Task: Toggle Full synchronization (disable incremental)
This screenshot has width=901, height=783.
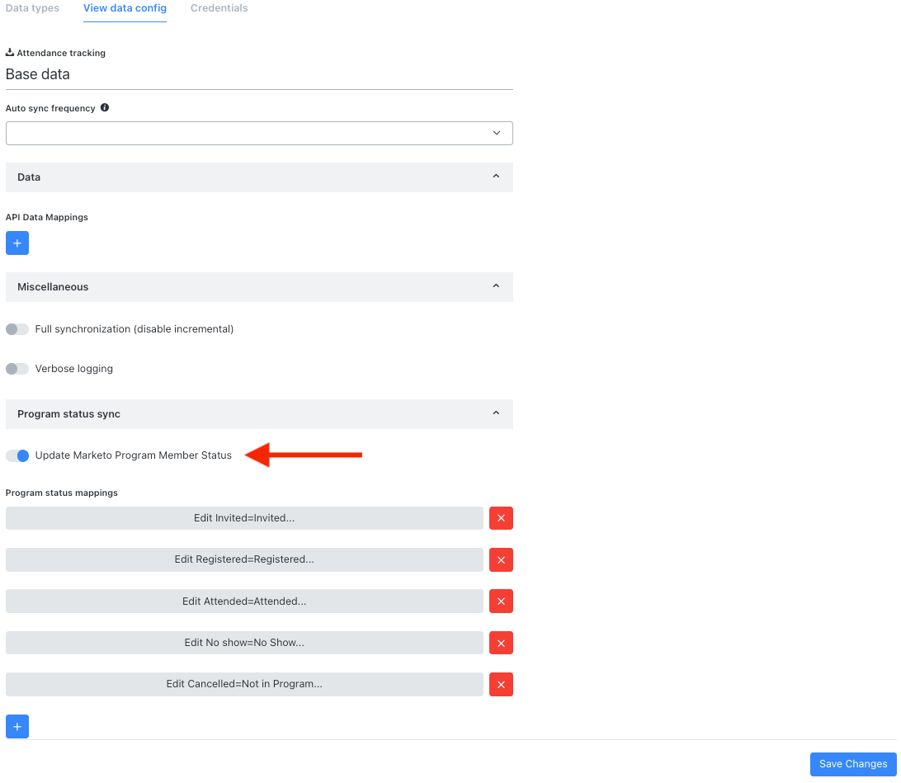Action: pos(17,329)
